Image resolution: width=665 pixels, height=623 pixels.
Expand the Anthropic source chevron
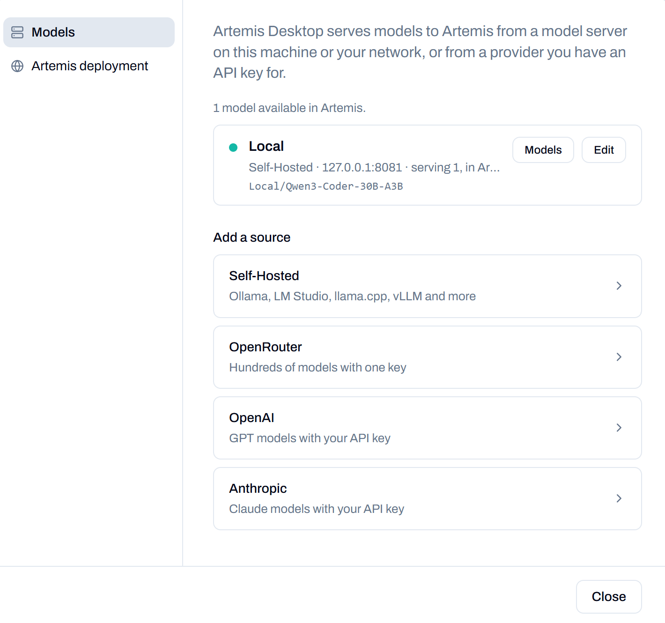(619, 498)
